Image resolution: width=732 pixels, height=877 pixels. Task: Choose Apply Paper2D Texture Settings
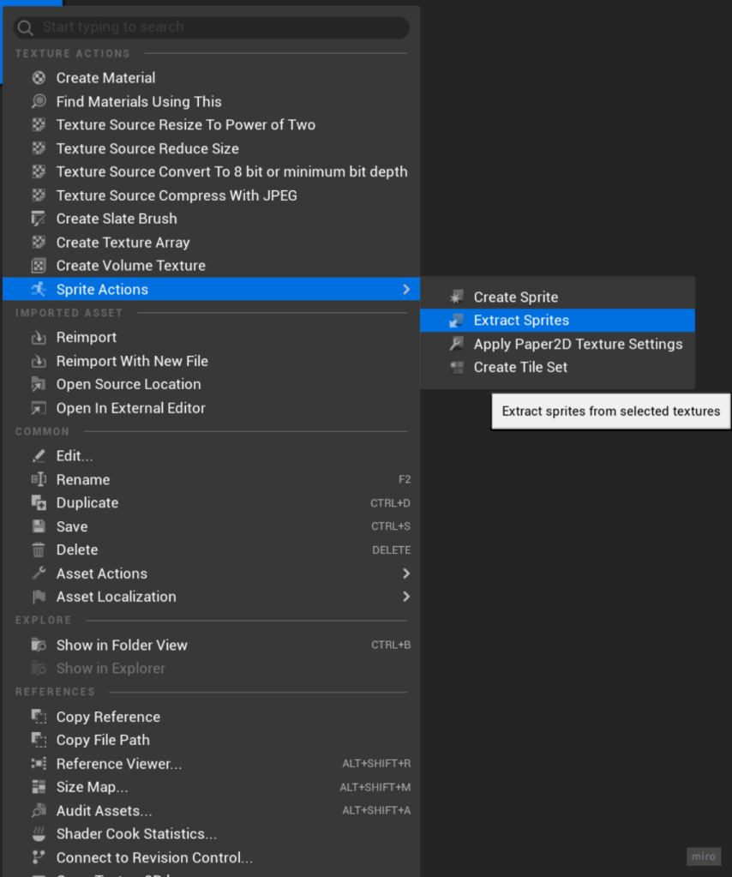pyautogui.click(x=578, y=344)
